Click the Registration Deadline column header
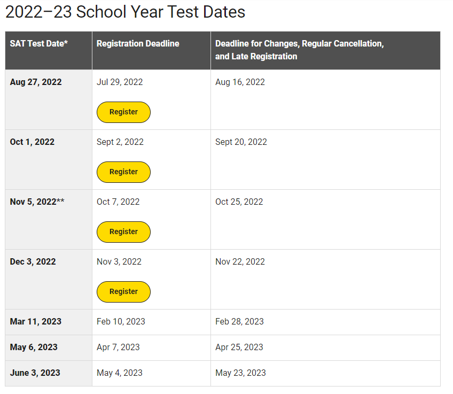This screenshot has width=453, height=394. point(138,44)
